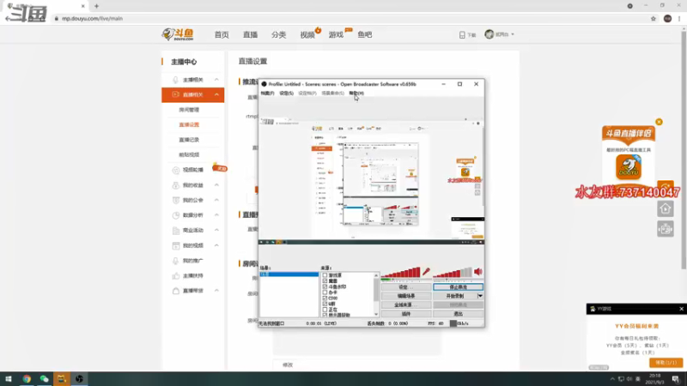Click the 视频轮播 sidebar icon
Viewport: 687px width, 386px height.
tap(176, 170)
